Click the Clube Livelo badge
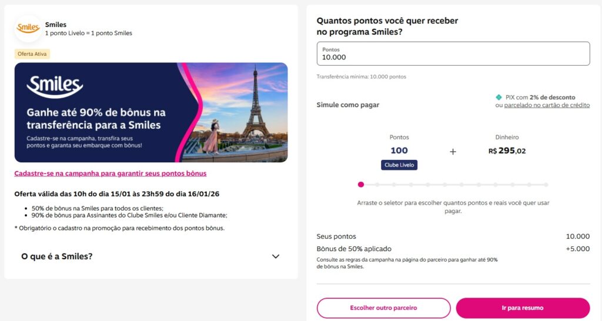Viewport: 602px width, 321px height. (399, 165)
